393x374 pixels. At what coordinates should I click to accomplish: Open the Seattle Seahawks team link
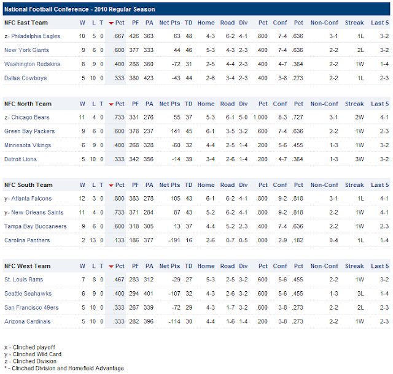pos(28,294)
